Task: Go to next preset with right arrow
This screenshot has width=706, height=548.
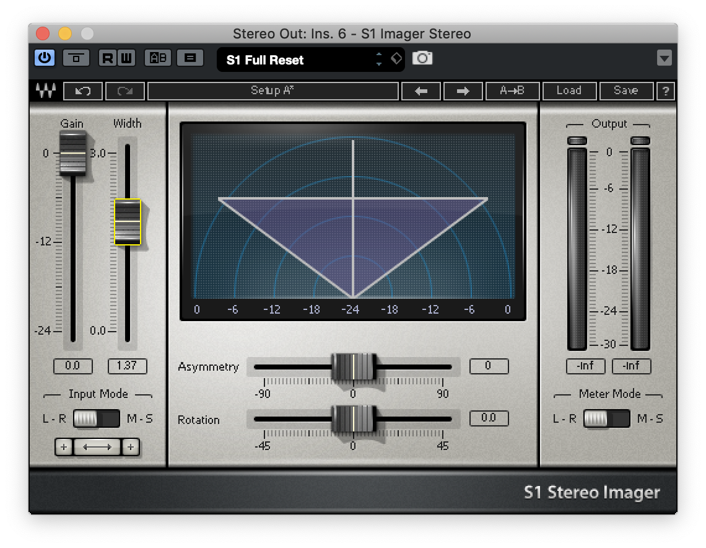Action: [463, 91]
